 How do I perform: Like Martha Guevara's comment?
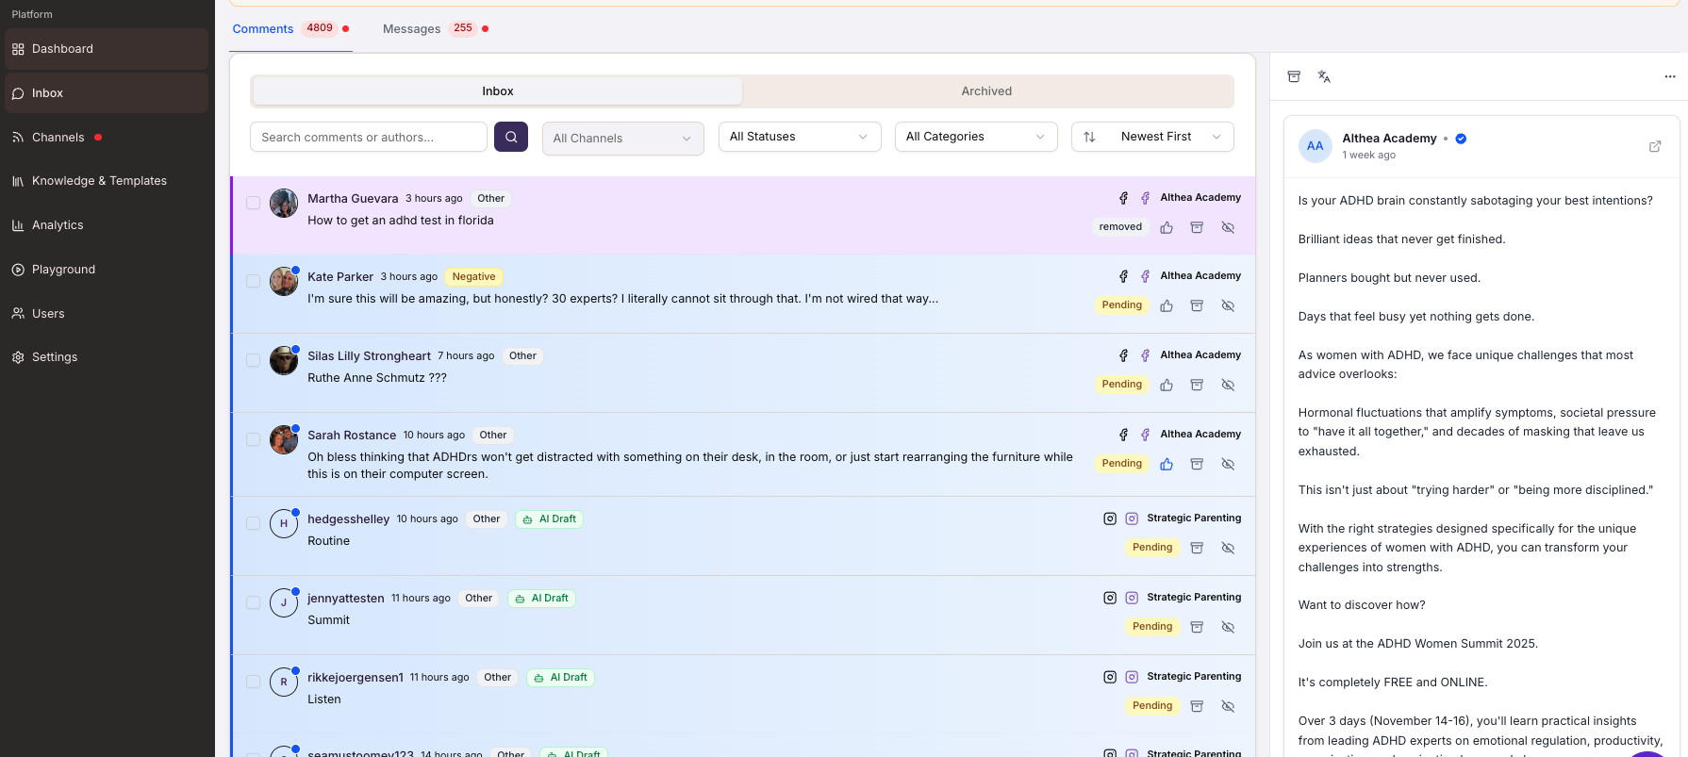[1167, 227]
